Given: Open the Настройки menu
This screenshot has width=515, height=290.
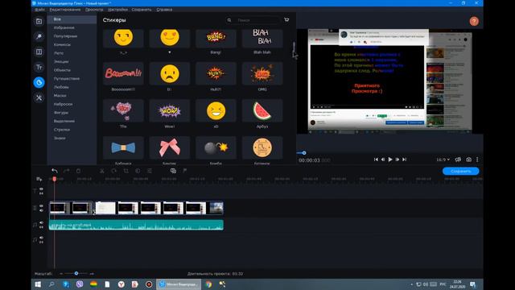Looking at the screenshot, I should tap(117, 10).
